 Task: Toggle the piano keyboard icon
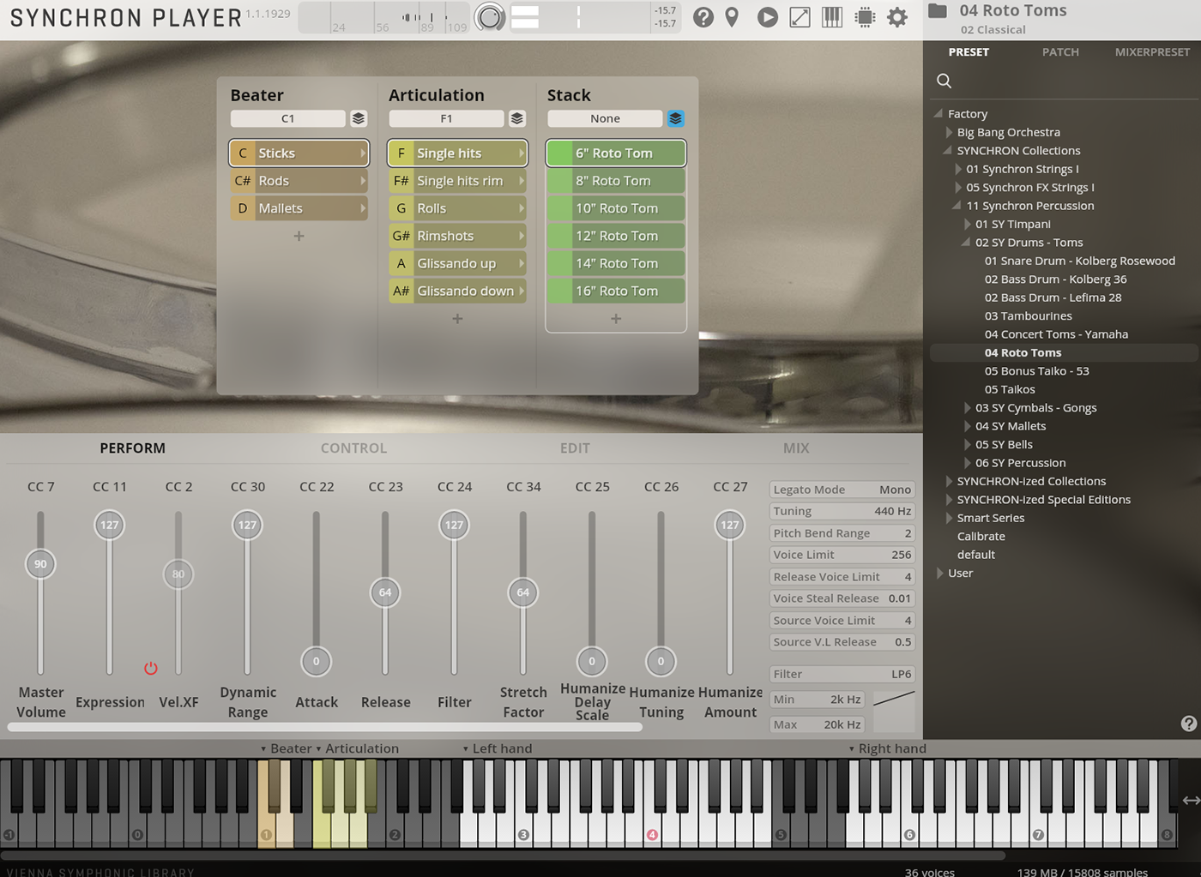(x=832, y=17)
